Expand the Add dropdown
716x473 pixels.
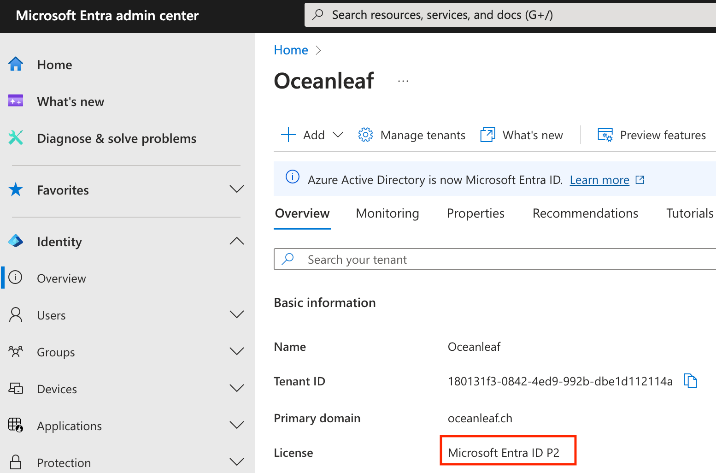click(338, 135)
